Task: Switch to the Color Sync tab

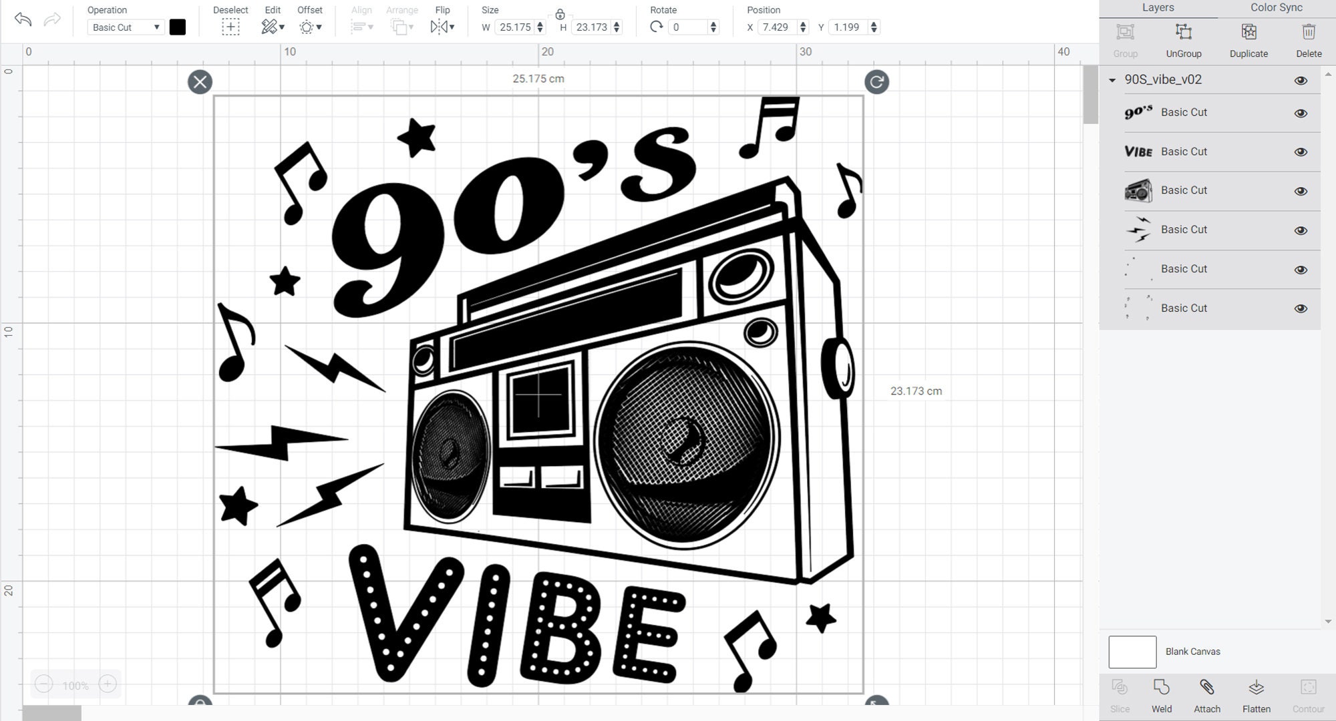Action: (1276, 7)
